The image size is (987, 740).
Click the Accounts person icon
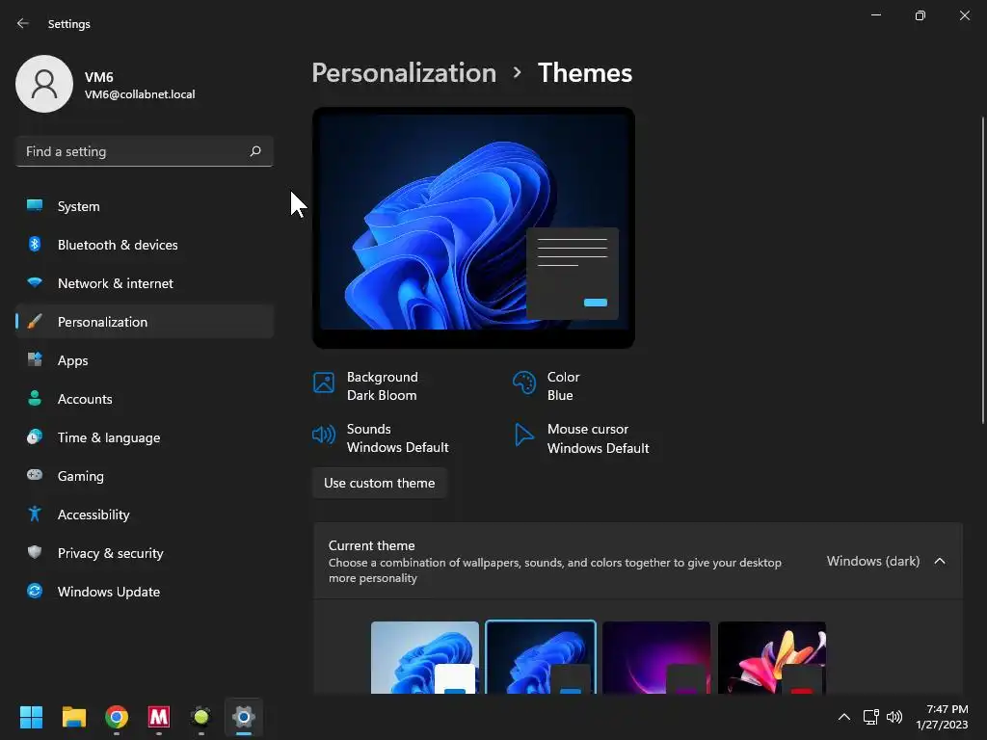pos(35,398)
